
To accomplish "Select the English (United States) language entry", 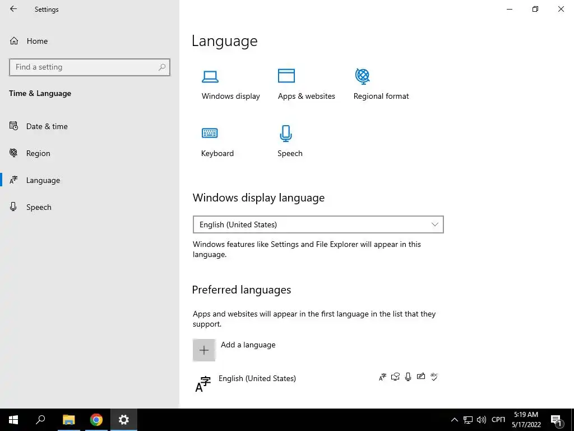I will (x=318, y=384).
